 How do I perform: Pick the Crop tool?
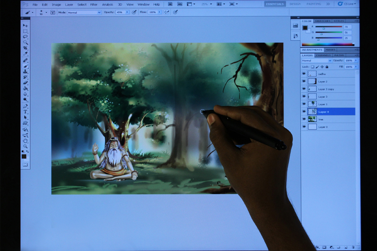[25, 48]
